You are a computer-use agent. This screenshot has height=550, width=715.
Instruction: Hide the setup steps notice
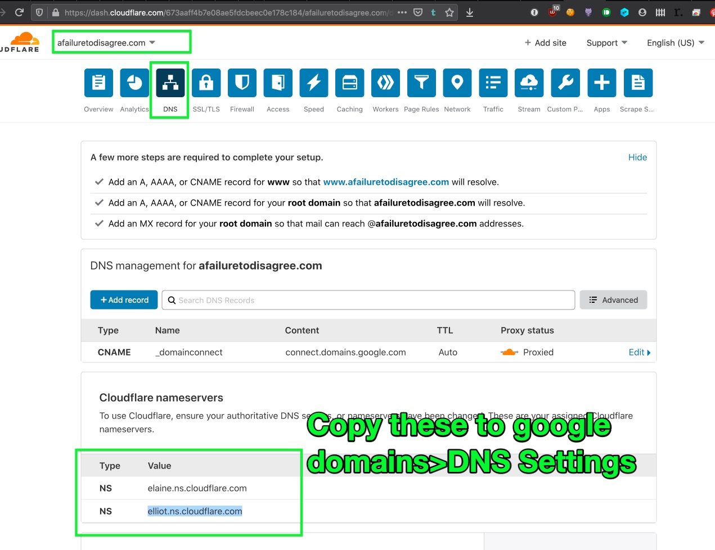point(637,157)
